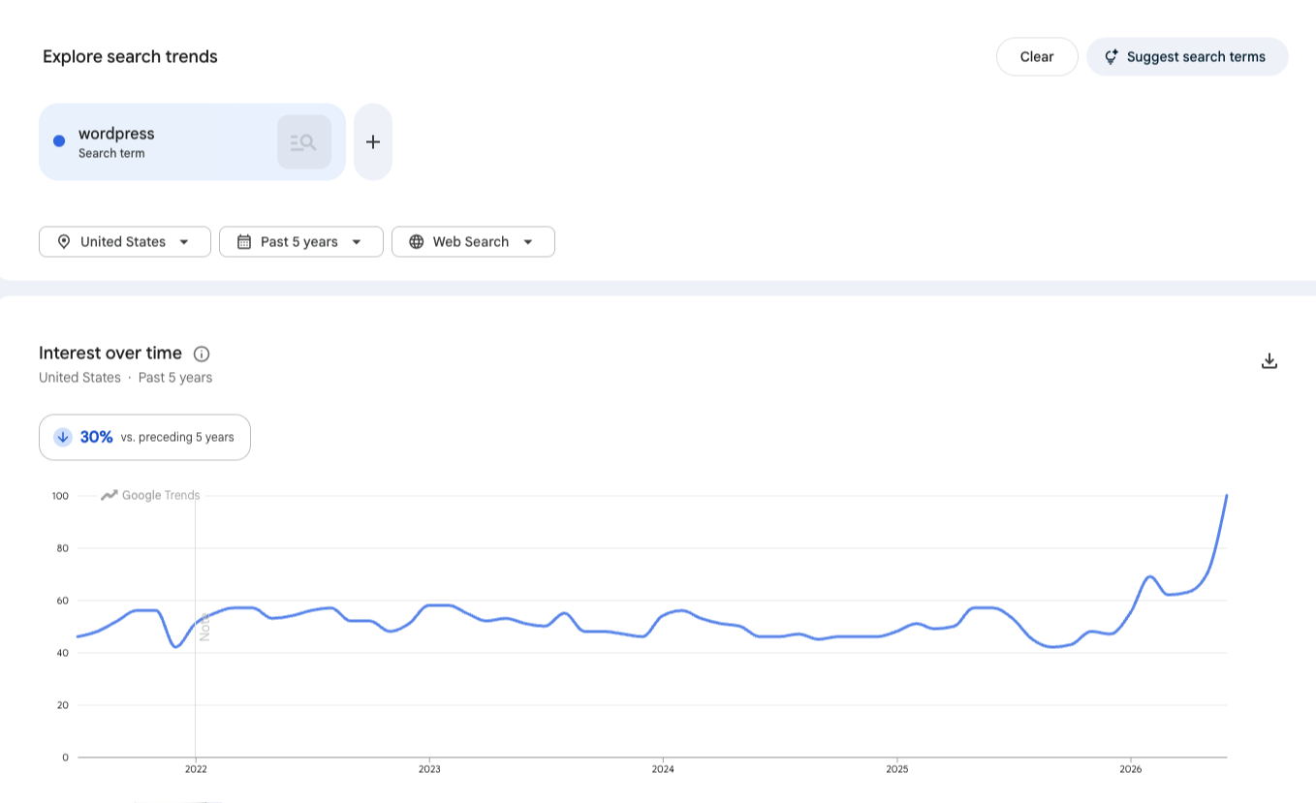
Task: Open the Interest over time info icon
Action: point(202,354)
